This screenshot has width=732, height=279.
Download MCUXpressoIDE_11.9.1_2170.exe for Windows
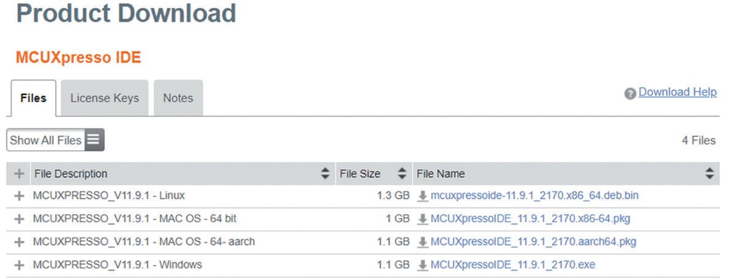[513, 265]
